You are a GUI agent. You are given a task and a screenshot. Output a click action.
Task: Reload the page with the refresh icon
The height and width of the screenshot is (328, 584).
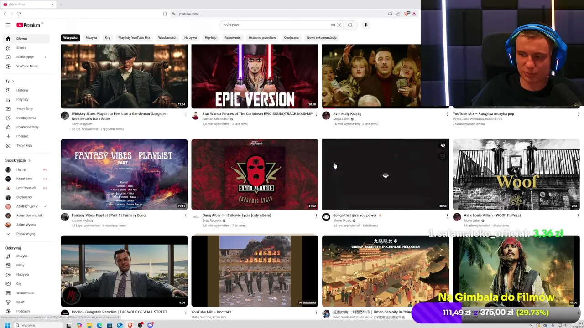point(19,14)
